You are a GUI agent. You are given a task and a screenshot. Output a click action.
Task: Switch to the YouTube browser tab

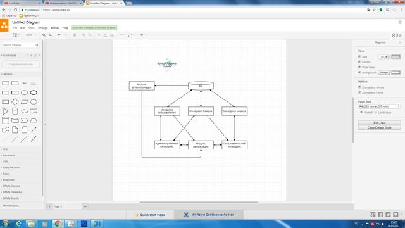pyautogui.click(x=23, y=3)
